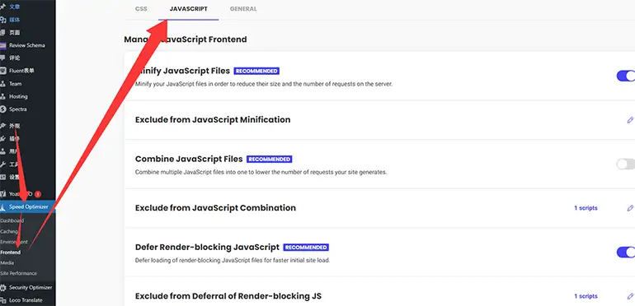Open the Spectra menu label
Viewport: 635px width, 306px height.
(18, 109)
